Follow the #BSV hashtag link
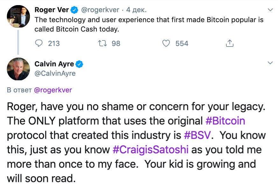Viewport: 278px width, 195px height. (197, 135)
